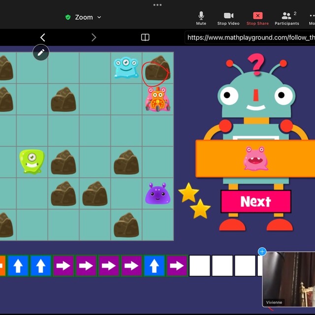Tap the three dots at the top of the screen
Image resolution: width=315 pixels, height=315 pixels.
click(x=157, y=5)
